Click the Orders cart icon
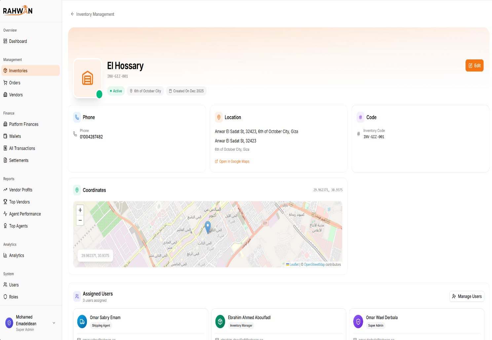The height and width of the screenshot is (340, 492). point(5,83)
